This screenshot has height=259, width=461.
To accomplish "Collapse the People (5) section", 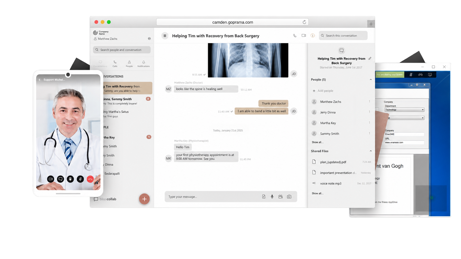I will 371,80.
